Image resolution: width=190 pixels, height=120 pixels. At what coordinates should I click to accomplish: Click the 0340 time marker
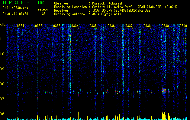[x=183, y=26]
